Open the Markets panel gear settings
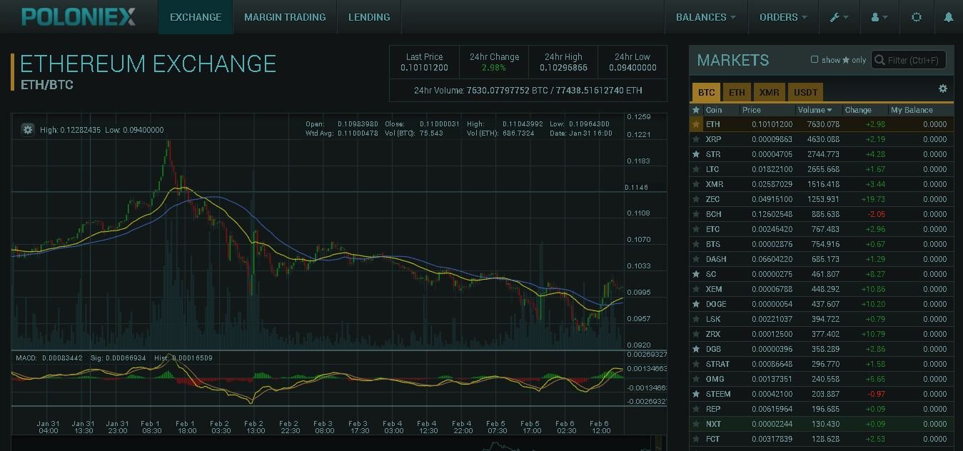 click(942, 88)
